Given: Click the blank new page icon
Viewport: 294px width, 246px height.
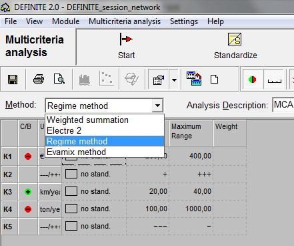Looking at the screenshot, I should 214,80.
